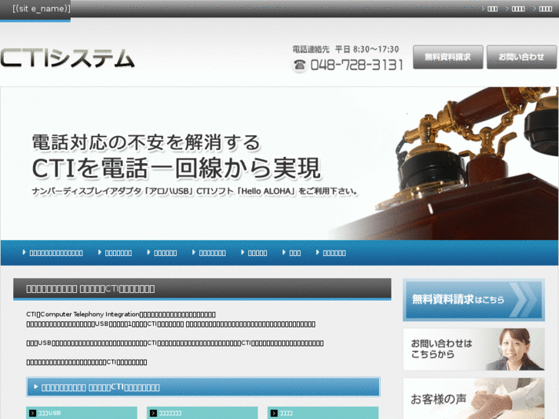Click phone number 048-728-3131
This screenshot has width=559, height=419.
[357, 65]
